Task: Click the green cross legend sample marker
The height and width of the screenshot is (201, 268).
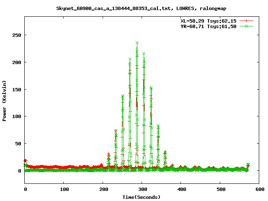Action: [246, 26]
